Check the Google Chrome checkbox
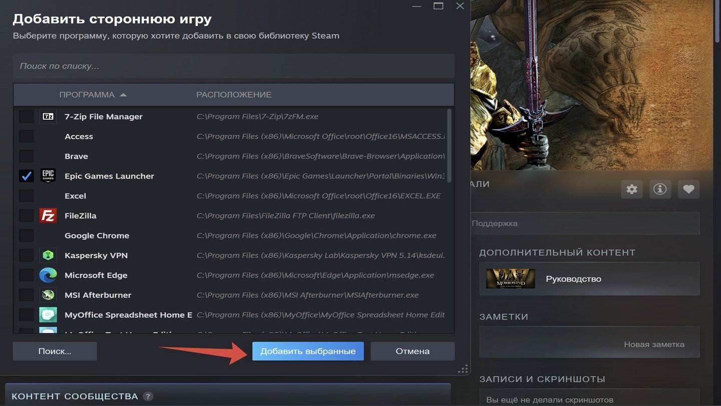The image size is (721, 406). click(x=26, y=236)
